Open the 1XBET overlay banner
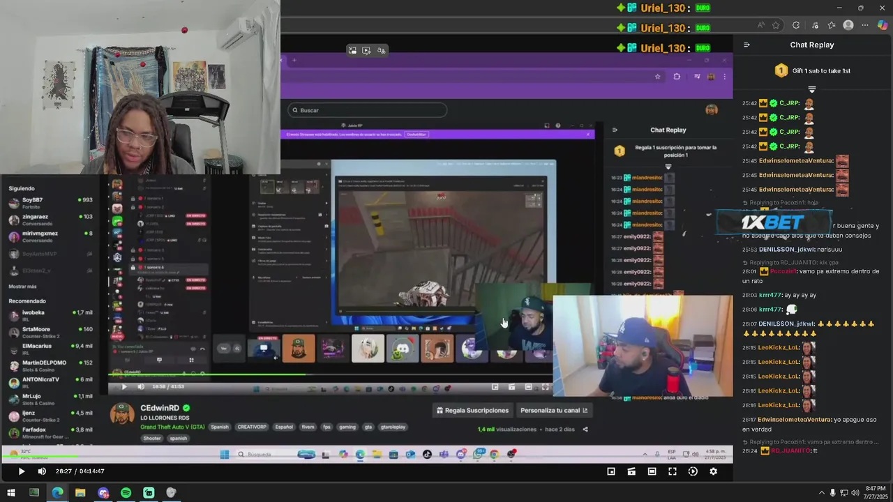This screenshot has width=893, height=502. 774,222
